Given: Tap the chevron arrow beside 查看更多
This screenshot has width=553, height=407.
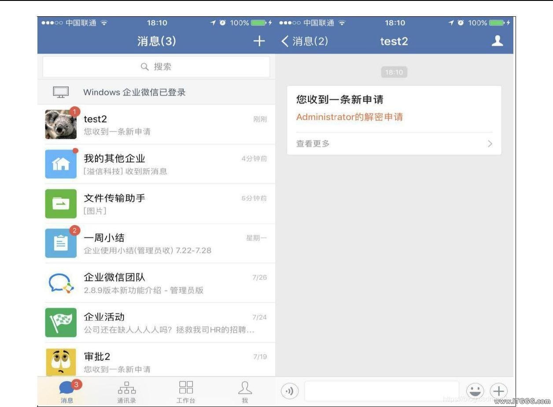Looking at the screenshot, I should tap(490, 144).
